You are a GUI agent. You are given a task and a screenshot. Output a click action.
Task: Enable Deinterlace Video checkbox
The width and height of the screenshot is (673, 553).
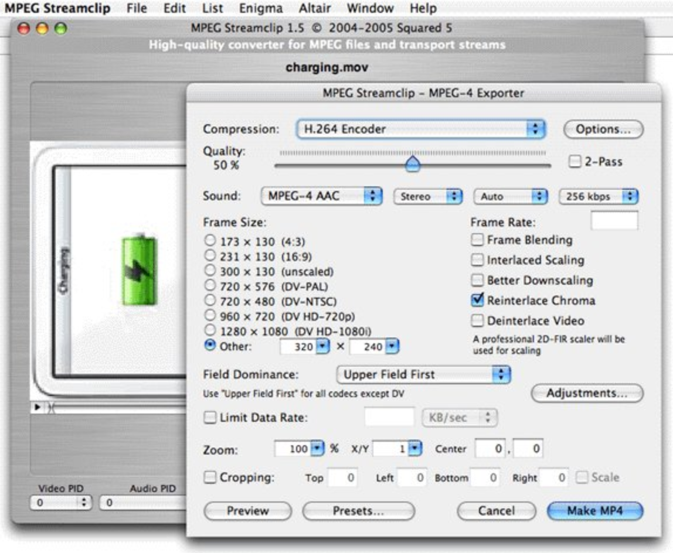pos(477,320)
